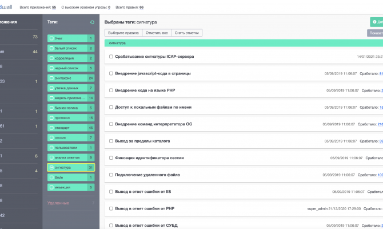Click the Выберите правила button
Viewport: 383px width, 229px height.
pos(123,33)
